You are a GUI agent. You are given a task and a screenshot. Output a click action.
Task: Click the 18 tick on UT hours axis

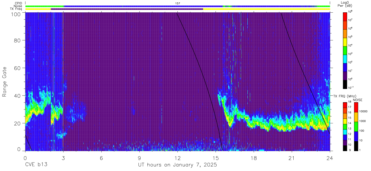pyautogui.click(x=253, y=158)
